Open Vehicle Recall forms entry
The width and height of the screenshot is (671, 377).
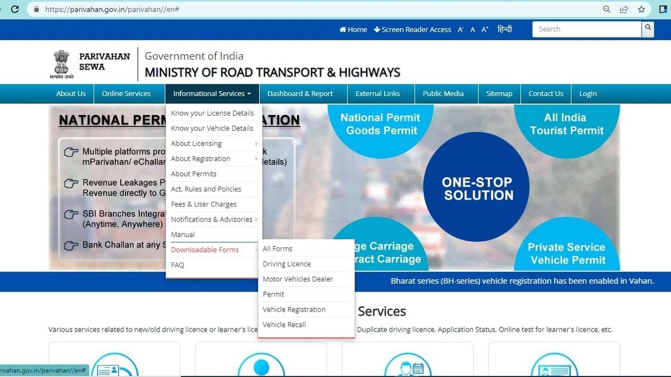pos(284,325)
